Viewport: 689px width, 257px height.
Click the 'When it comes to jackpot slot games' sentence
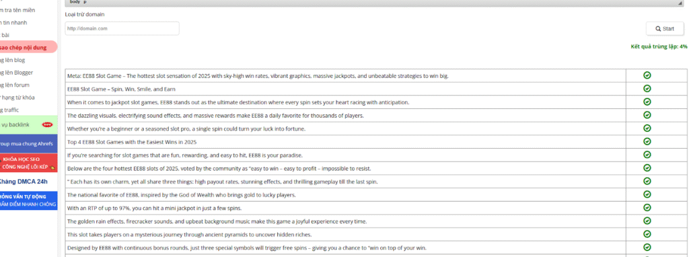(x=238, y=102)
